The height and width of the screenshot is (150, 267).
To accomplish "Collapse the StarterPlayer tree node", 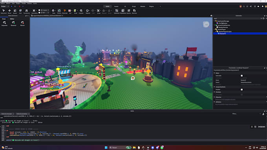I will click(214, 29).
